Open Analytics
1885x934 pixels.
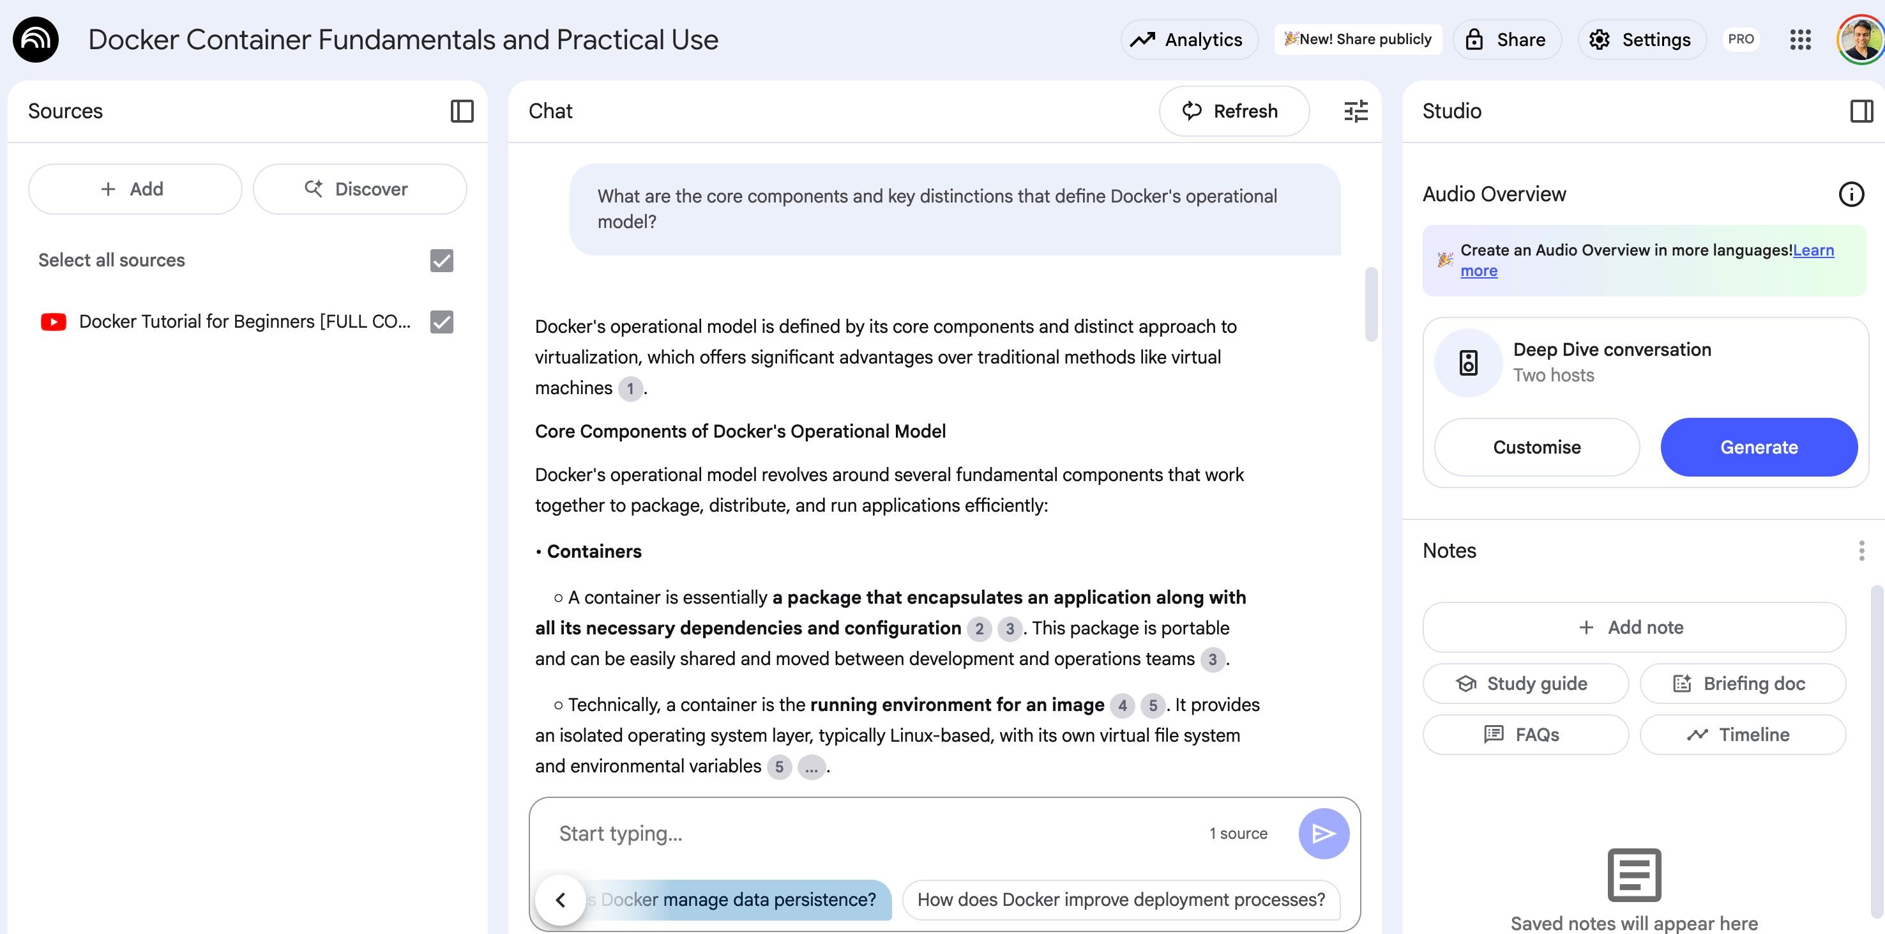coord(1189,40)
